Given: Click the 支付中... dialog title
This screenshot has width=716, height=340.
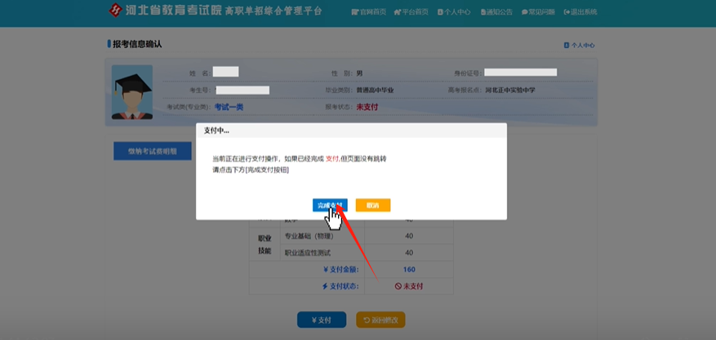Looking at the screenshot, I should click(216, 130).
